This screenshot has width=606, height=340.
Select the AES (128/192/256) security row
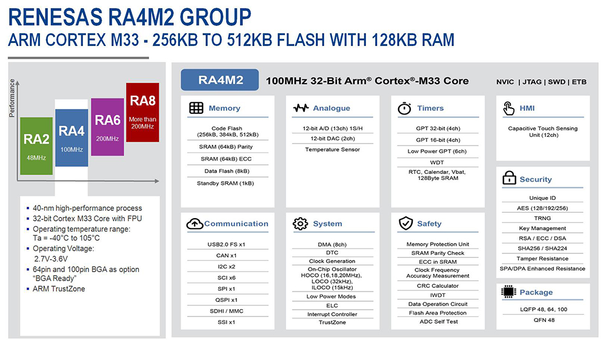point(542,207)
